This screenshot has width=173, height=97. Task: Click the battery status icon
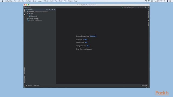pyautogui.click(x=152, y=1)
